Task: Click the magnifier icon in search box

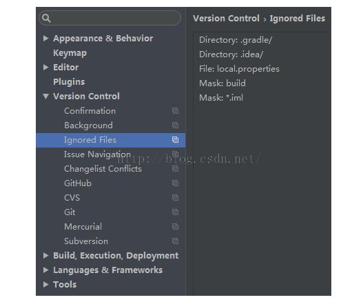Action: point(47,18)
